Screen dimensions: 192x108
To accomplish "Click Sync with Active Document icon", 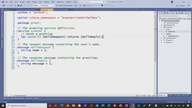I will [x=177, y=13].
